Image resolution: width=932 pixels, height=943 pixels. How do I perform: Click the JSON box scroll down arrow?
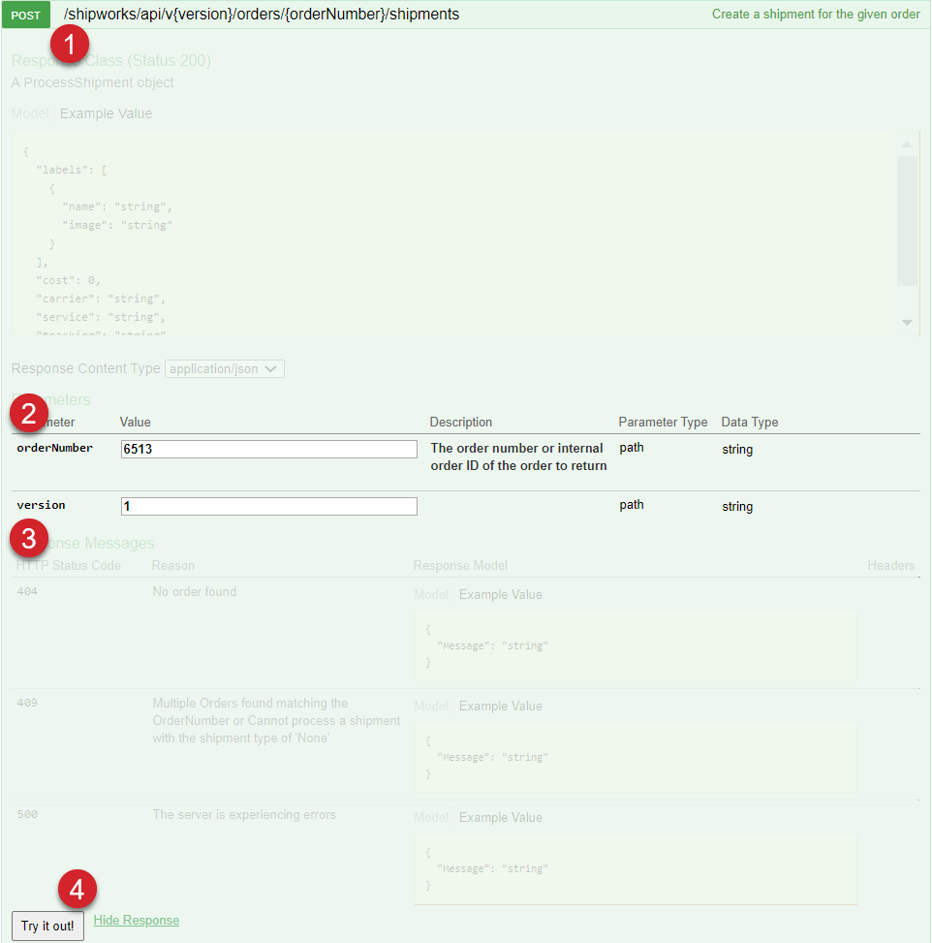coord(908,323)
